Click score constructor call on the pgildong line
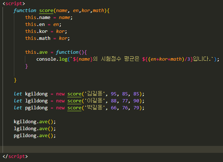This screenshot has width=223, height=162. coord(74,108)
